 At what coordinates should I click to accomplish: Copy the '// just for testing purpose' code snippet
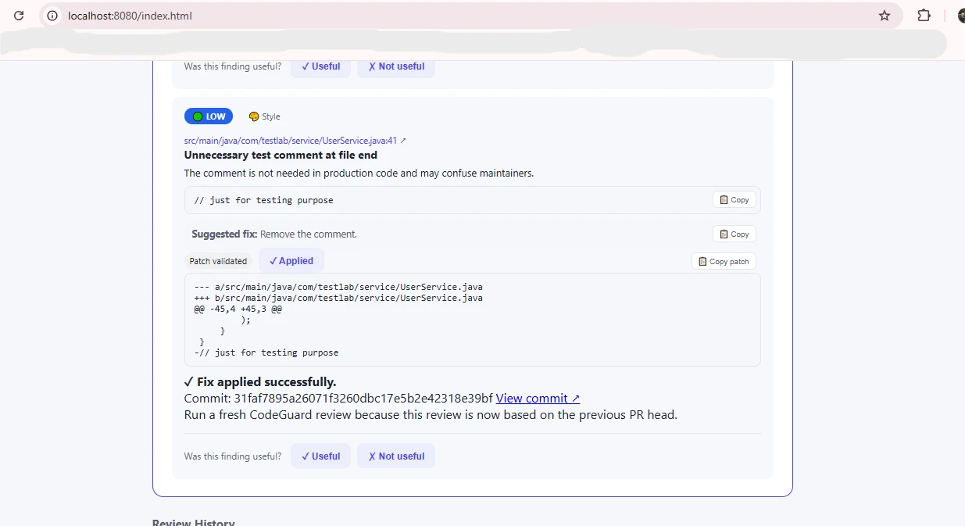(x=734, y=200)
